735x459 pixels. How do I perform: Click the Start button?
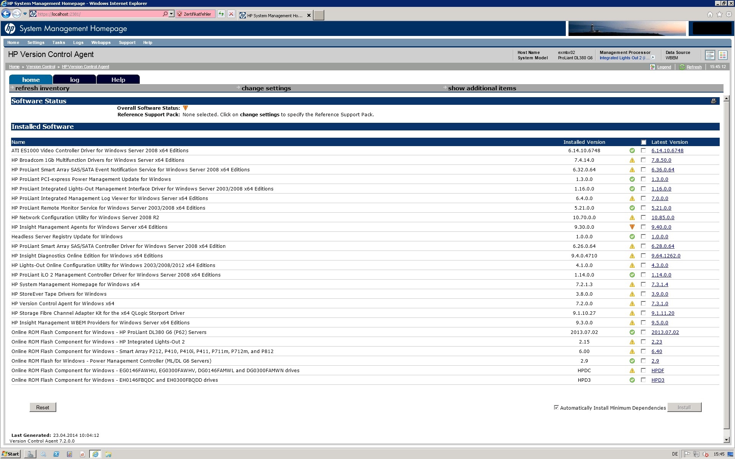(10, 454)
